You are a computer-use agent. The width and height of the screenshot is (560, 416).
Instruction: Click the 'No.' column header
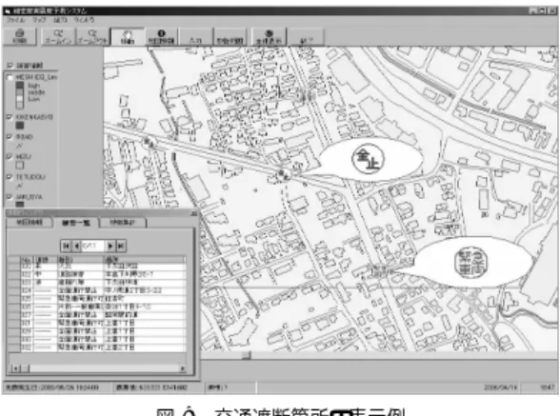pyautogui.click(x=27, y=259)
